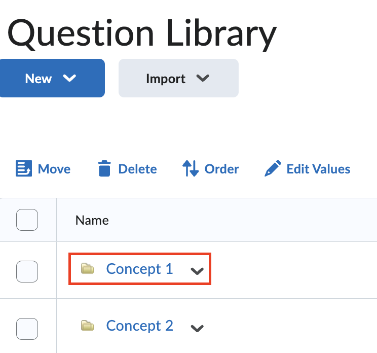Open the Concept 2 section link

[x=139, y=326]
